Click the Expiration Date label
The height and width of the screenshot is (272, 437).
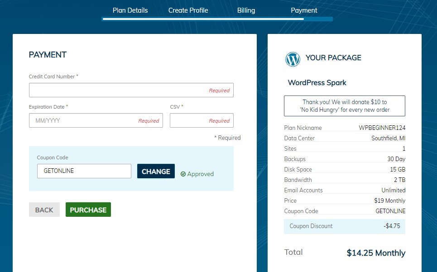pyautogui.click(x=48, y=107)
